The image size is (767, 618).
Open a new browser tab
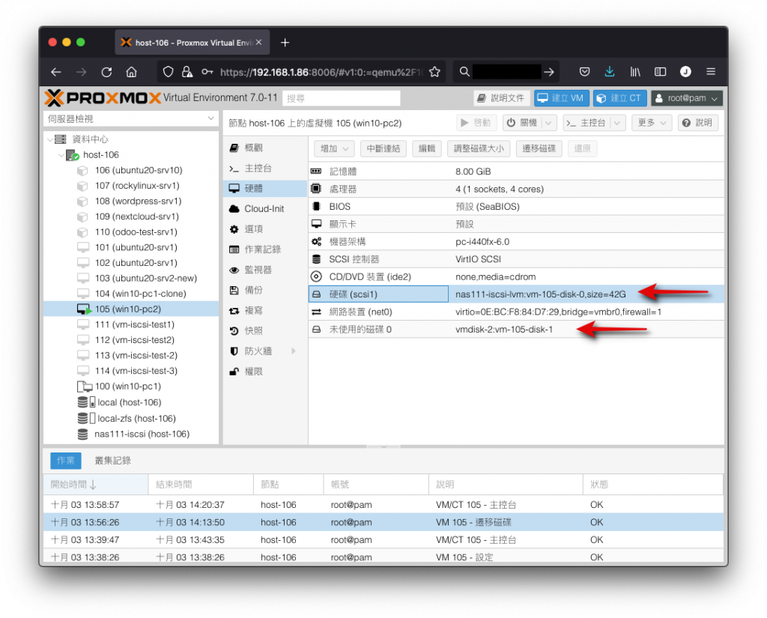285,43
